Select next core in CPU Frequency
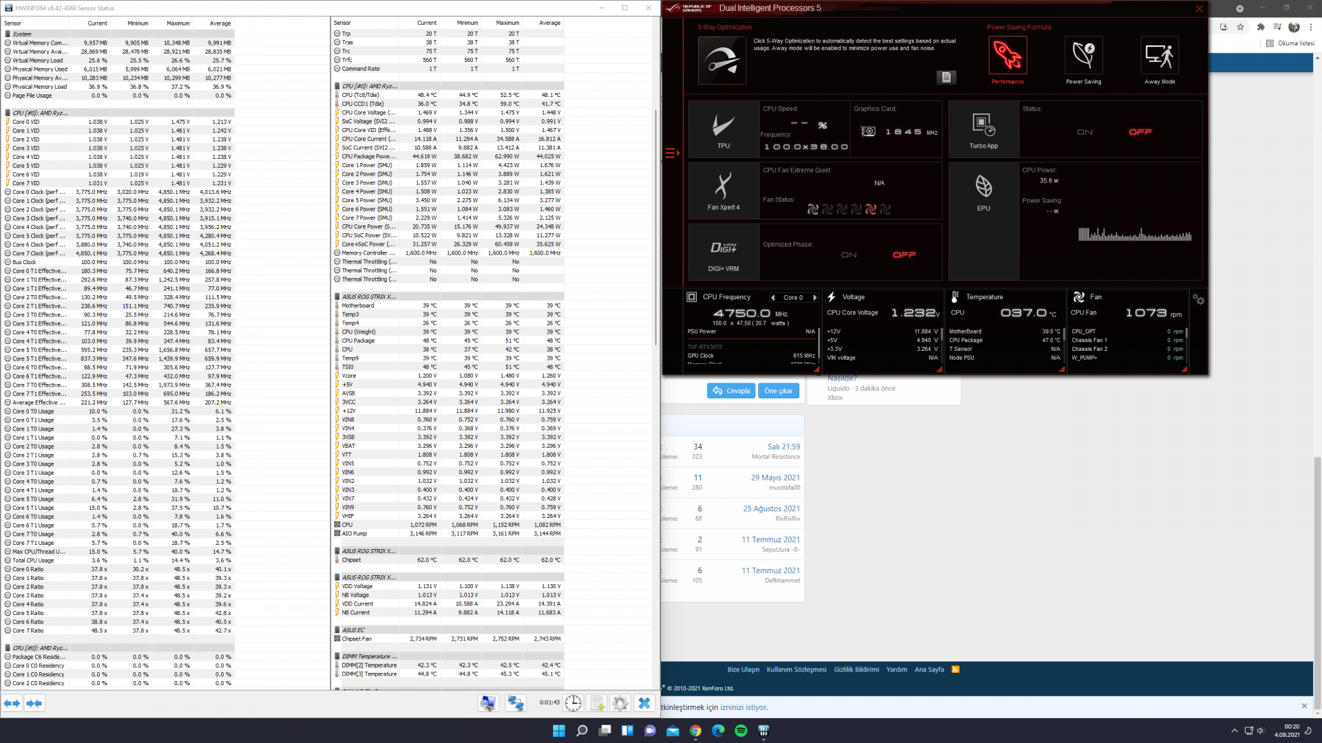Screen dimensions: 1322x743 coord(815,298)
